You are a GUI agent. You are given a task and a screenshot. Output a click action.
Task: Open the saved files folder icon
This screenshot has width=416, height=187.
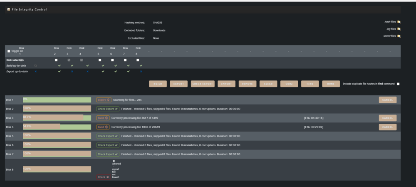(399, 36)
